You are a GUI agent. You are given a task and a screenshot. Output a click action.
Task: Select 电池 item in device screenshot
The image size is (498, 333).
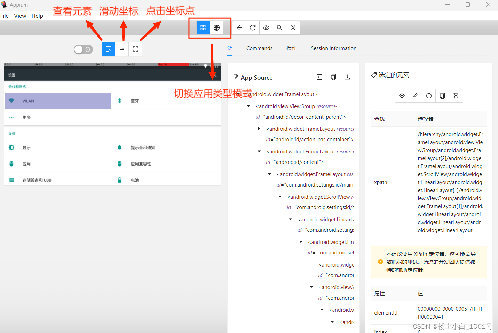pos(166,180)
